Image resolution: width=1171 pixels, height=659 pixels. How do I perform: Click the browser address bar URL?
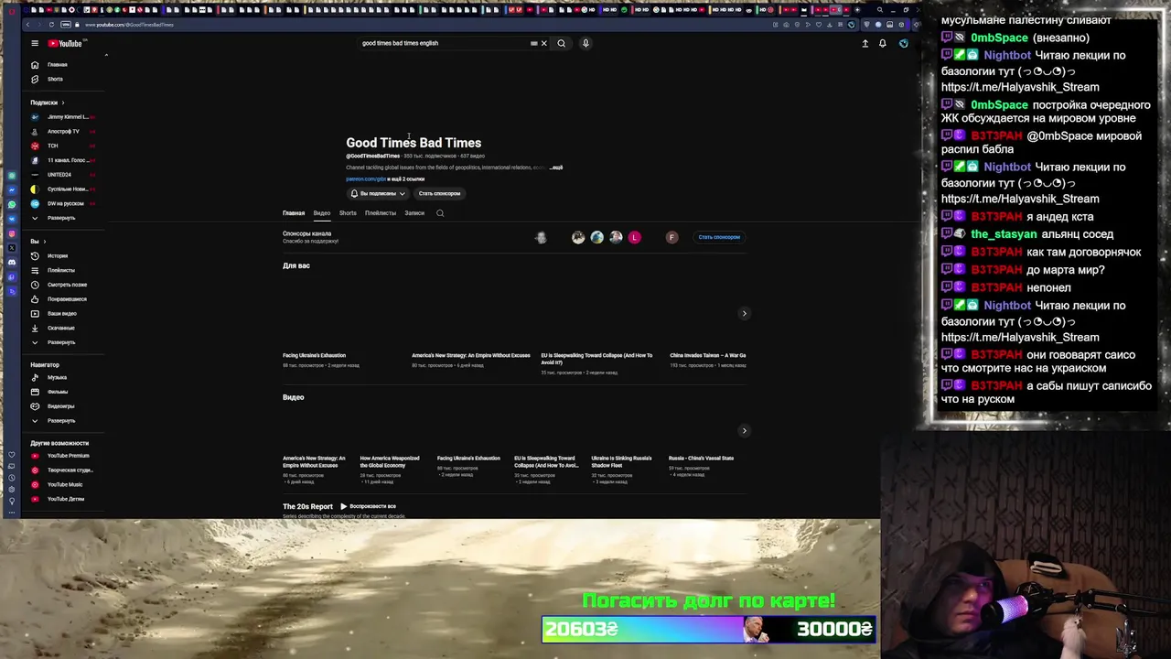click(x=129, y=25)
